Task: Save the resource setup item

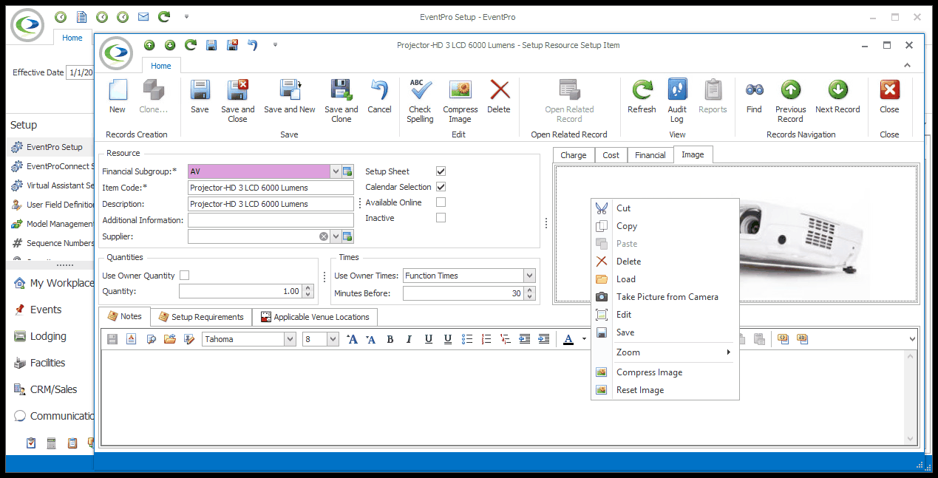Action: tap(200, 90)
